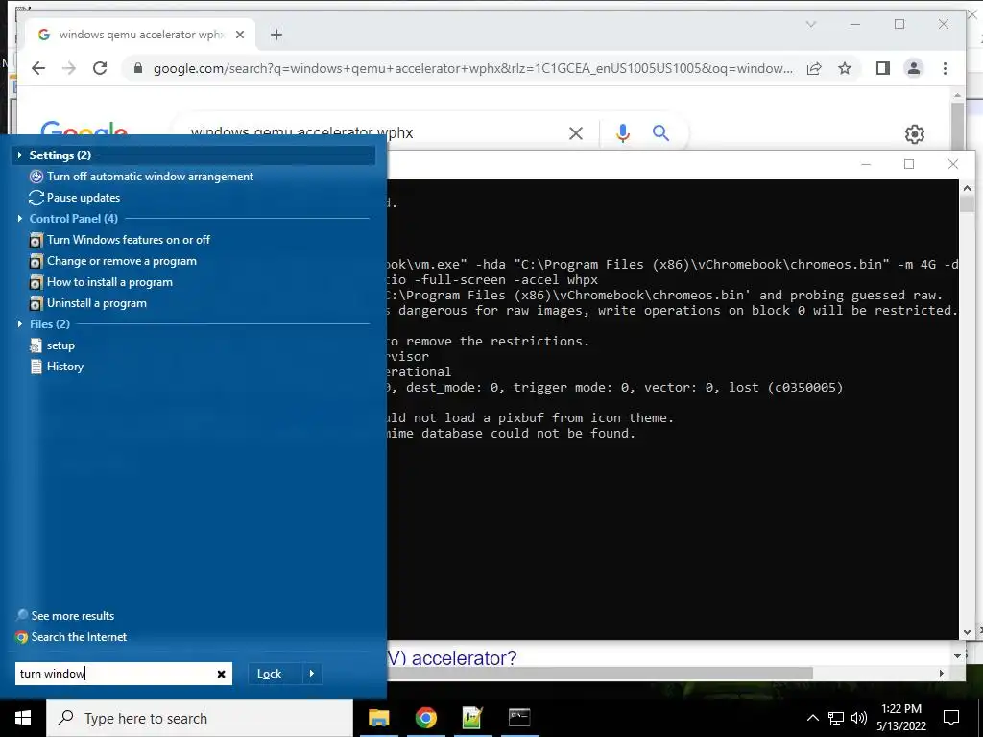
Task: Open How to install a program
Action: [101, 282]
